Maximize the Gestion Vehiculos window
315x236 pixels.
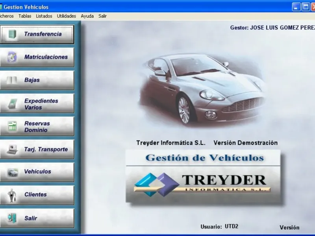tap(306, 7)
